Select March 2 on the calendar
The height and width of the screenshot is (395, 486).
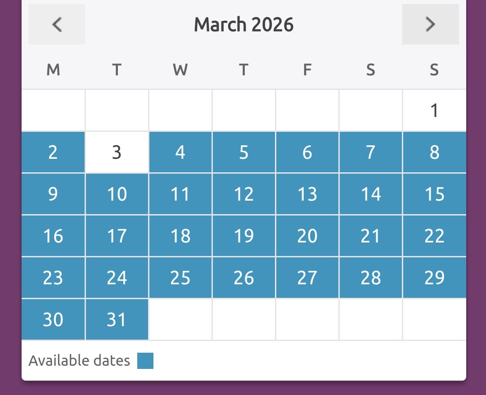53,153
